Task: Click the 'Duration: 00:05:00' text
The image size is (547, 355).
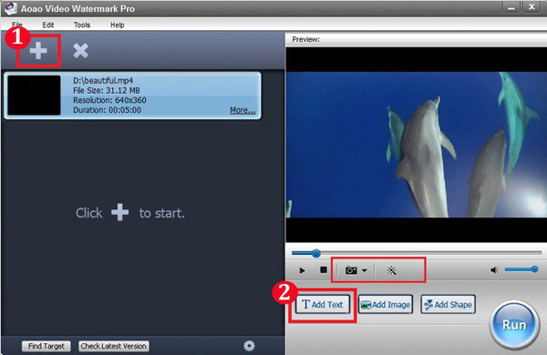Action: pyautogui.click(x=107, y=110)
